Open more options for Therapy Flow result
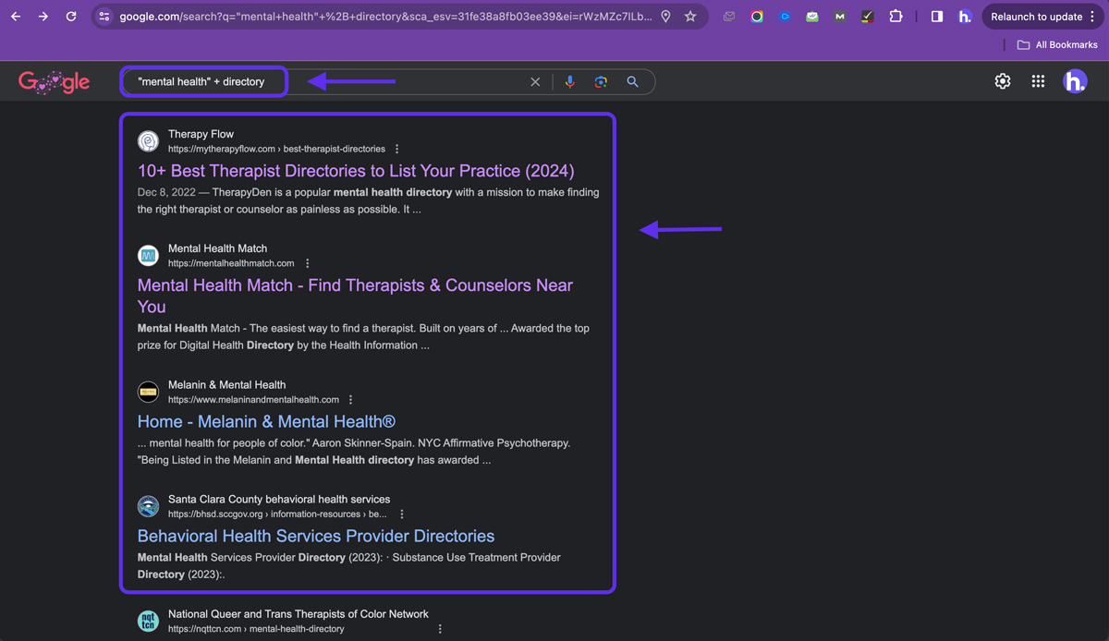1109x641 pixels. (x=397, y=149)
